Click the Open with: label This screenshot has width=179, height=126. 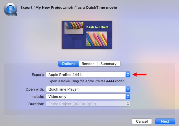coord(35,89)
